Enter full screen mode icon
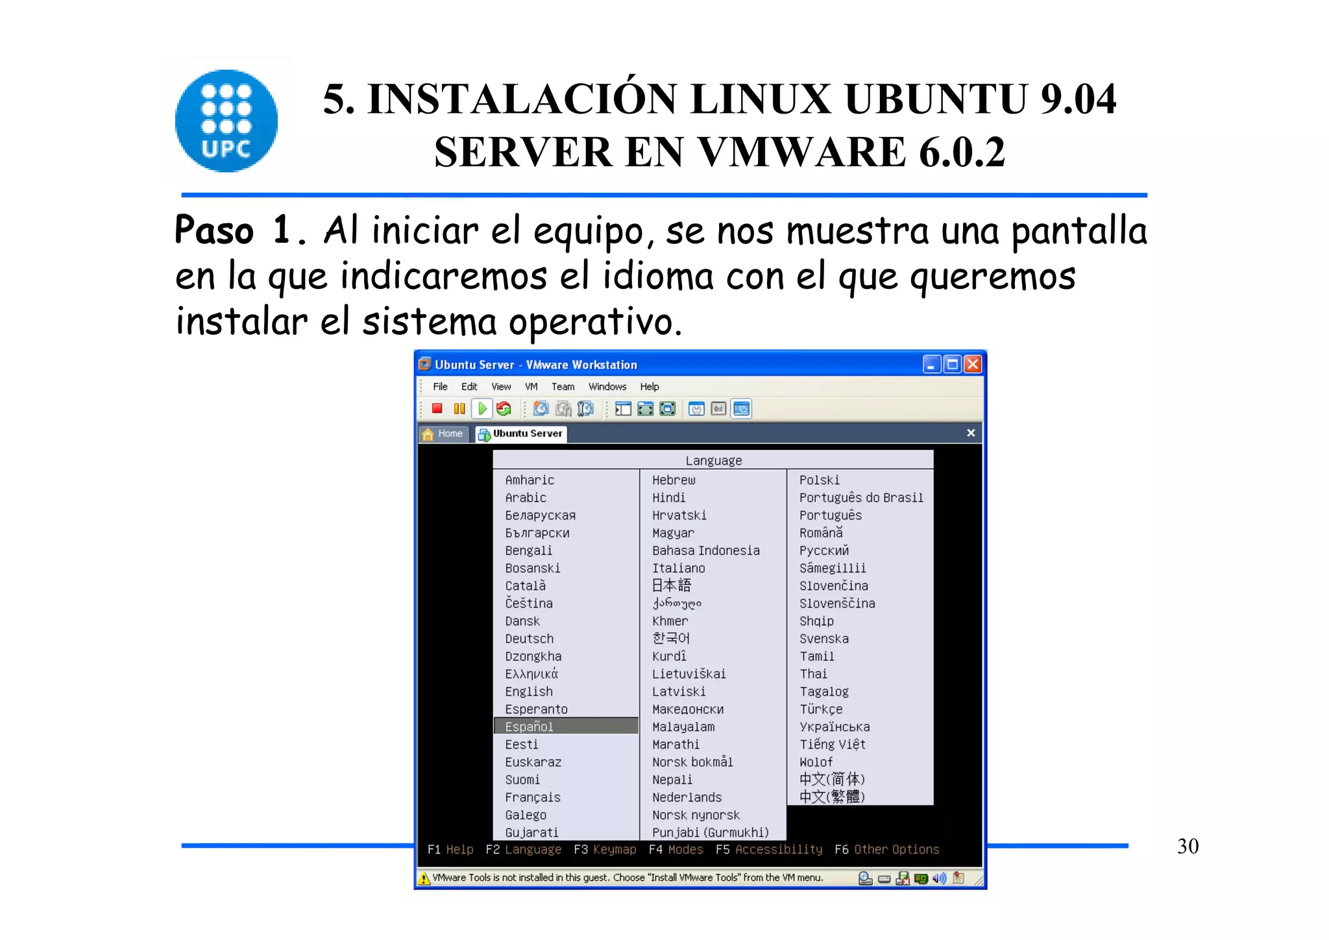The width and height of the screenshot is (1329, 940). tap(668, 408)
